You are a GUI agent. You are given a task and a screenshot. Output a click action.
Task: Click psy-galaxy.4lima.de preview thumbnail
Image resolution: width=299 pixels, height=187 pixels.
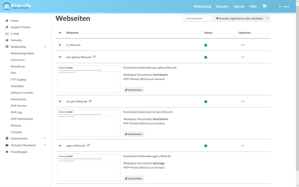pos(89,79)
